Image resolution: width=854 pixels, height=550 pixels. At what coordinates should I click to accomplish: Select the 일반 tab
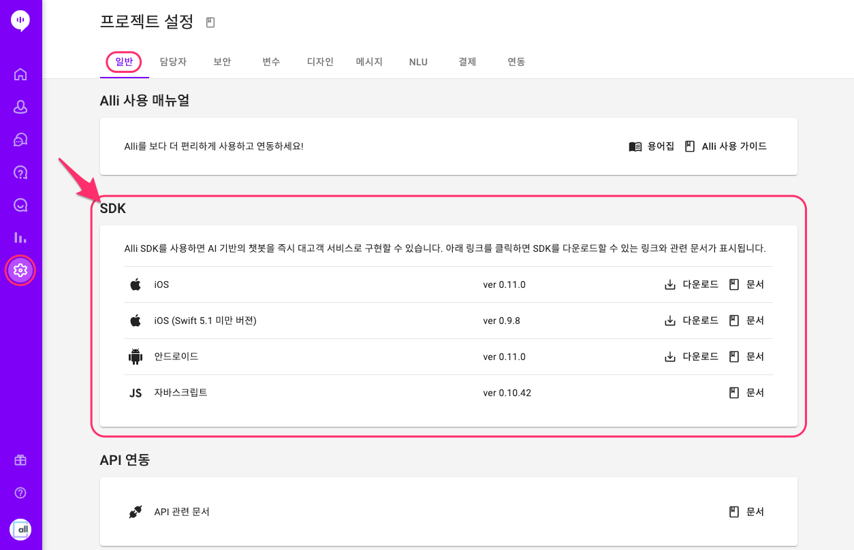[124, 62]
